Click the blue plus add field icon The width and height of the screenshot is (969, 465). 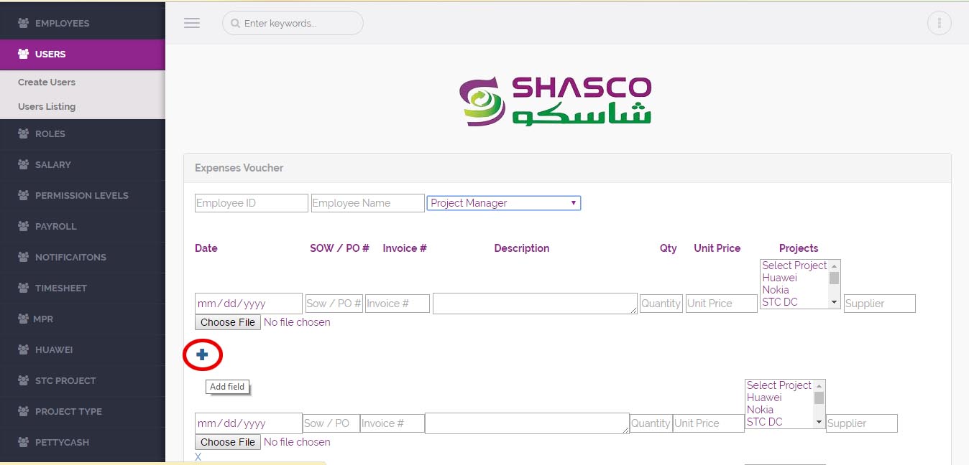click(202, 355)
